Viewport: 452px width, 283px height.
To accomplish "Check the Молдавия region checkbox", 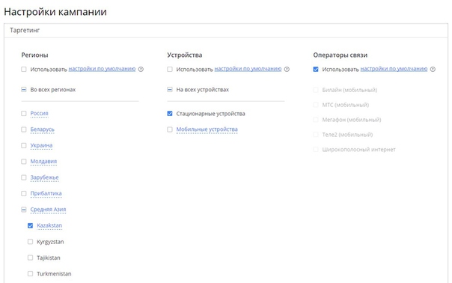I will pyautogui.click(x=24, y=162).
